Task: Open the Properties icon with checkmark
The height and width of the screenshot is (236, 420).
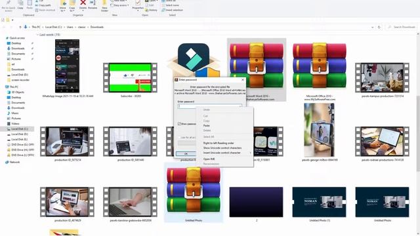Action: [138, 5]
